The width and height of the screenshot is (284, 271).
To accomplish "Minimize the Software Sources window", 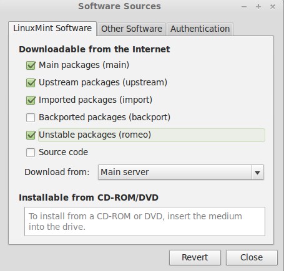I will (x=244, y=7).
